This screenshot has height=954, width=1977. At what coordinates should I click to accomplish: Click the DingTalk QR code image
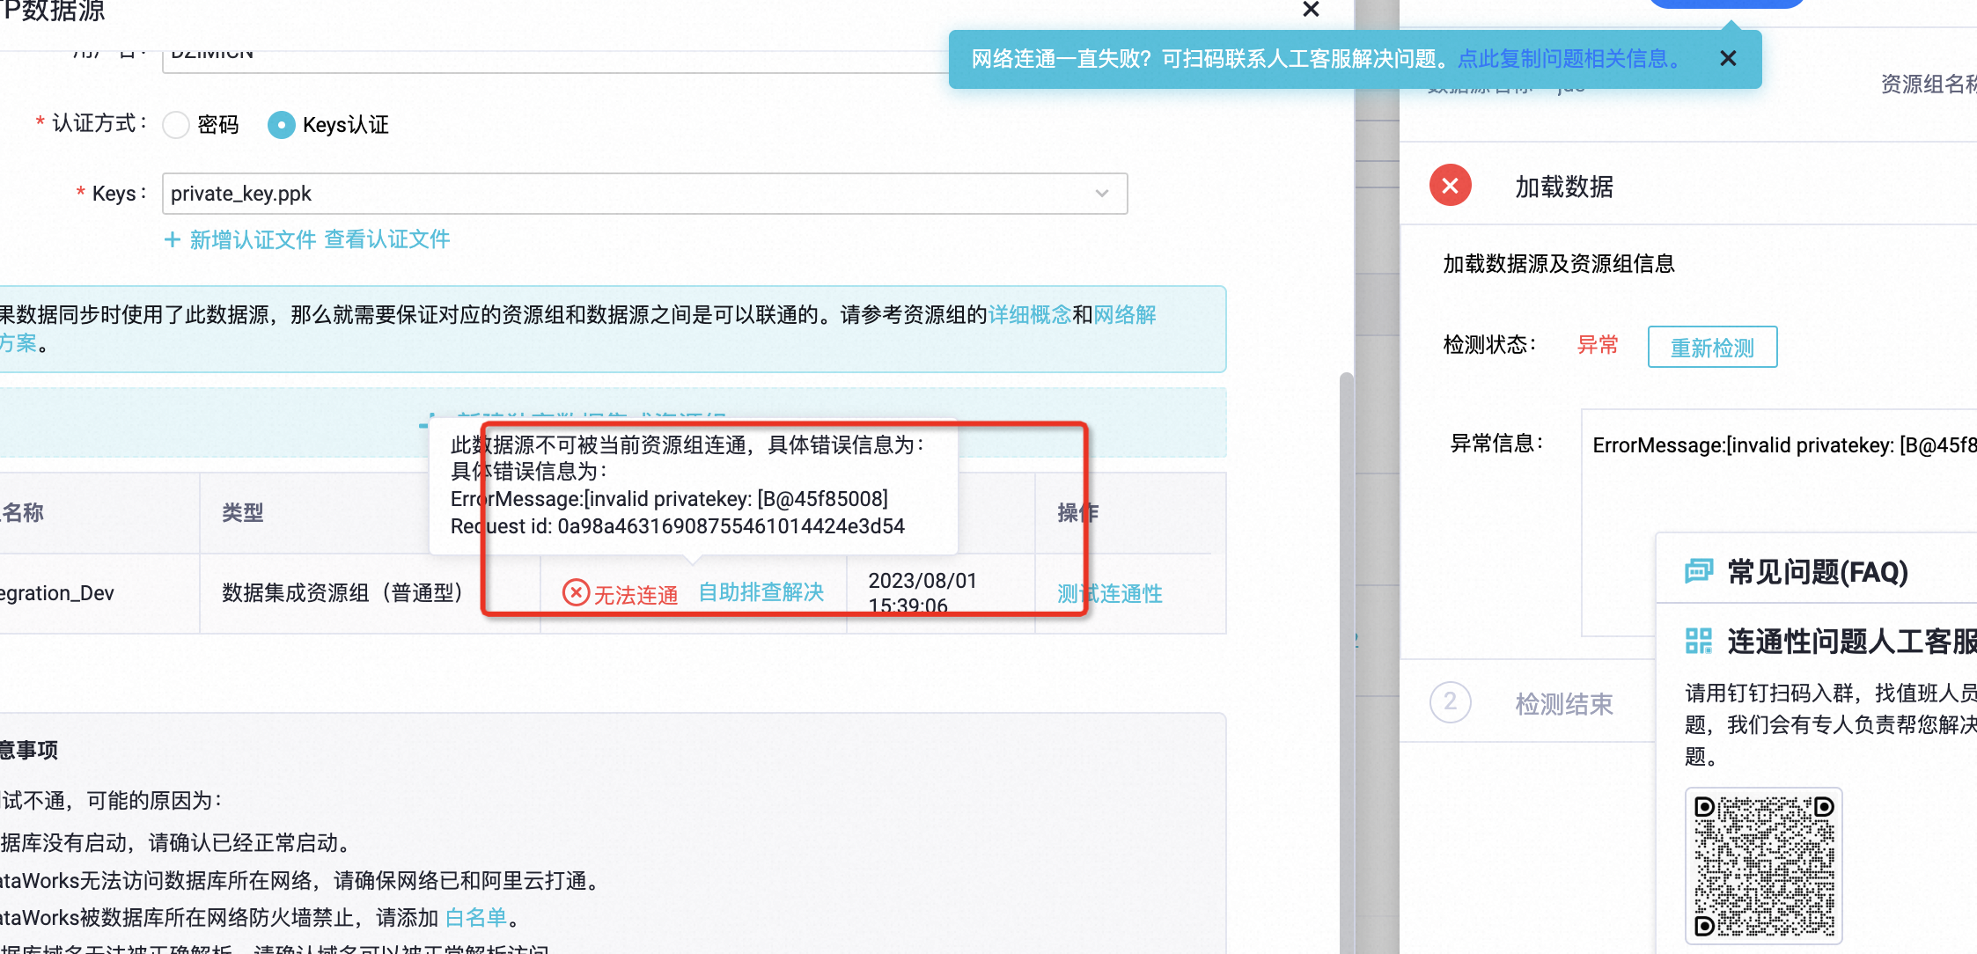pos(1763,866)
